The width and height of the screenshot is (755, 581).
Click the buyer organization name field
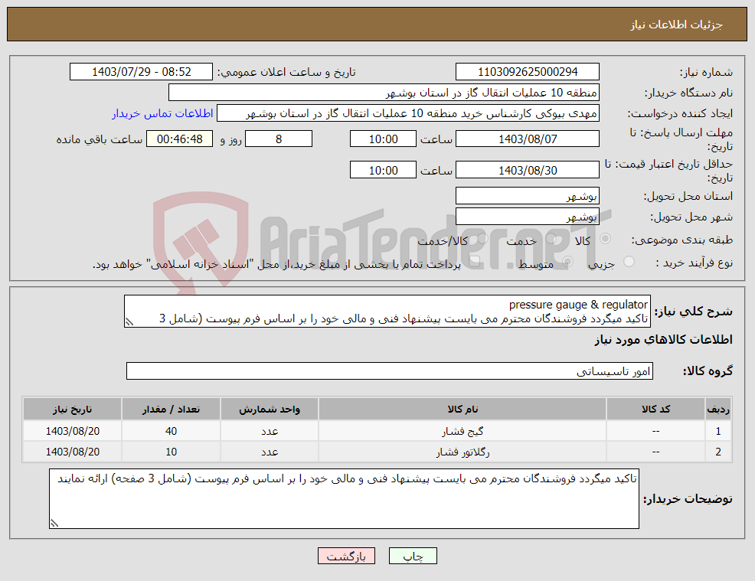[384, 93]
